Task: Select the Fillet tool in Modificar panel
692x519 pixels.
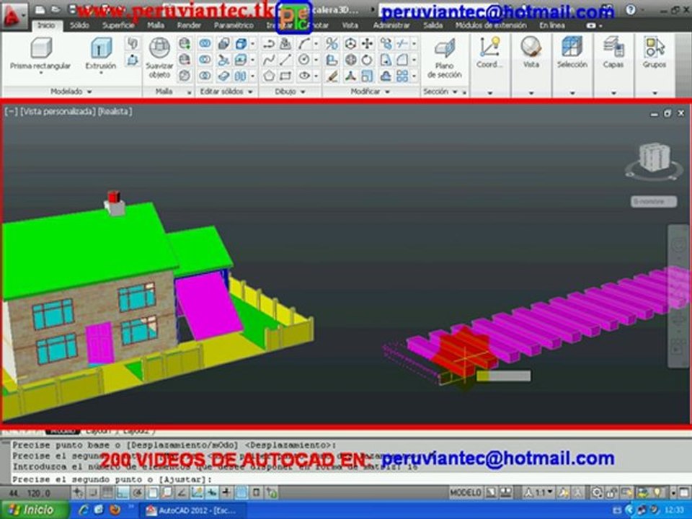Action: [x=402, y=60]
